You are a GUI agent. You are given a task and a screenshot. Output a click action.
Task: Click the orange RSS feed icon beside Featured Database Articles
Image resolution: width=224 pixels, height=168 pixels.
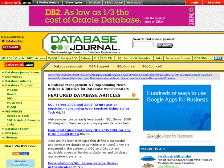coord(134,95)
